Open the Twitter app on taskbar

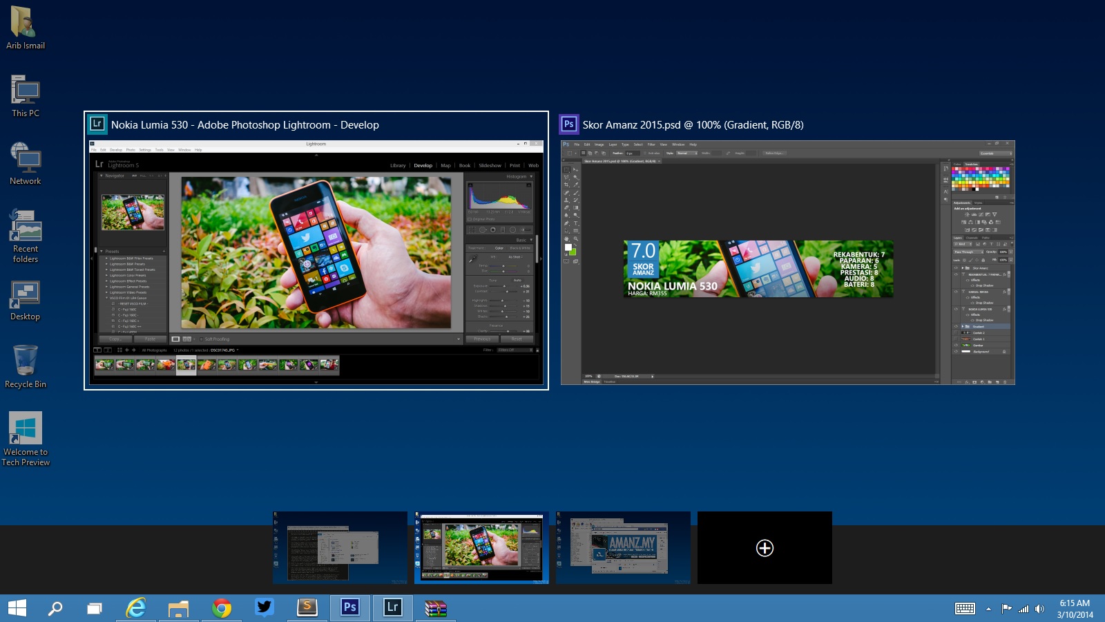(x=265, y=608)
